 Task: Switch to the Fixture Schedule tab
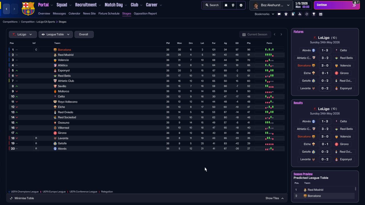pyautogui.click(x=109, y=13)
